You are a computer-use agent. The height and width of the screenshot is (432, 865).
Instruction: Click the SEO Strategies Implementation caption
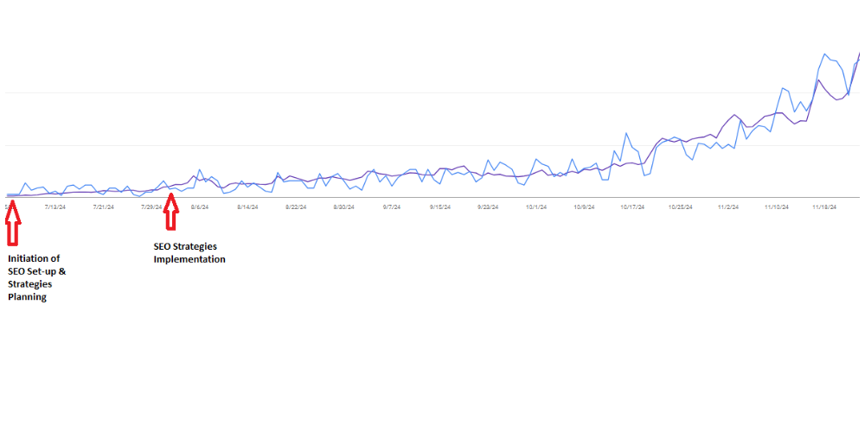pyautogui.click(x=189, y=253)
